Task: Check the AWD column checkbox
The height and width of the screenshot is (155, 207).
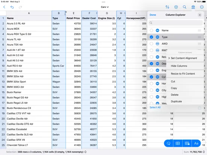Action: pos(151,44)
